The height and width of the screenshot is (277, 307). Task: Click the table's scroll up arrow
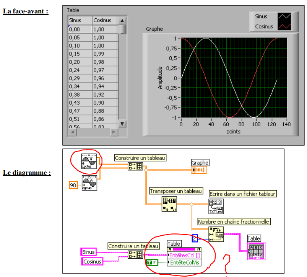[122, 20]
